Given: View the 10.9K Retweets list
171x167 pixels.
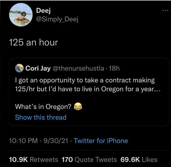Looking at the screenshot, I should [34, 159].
